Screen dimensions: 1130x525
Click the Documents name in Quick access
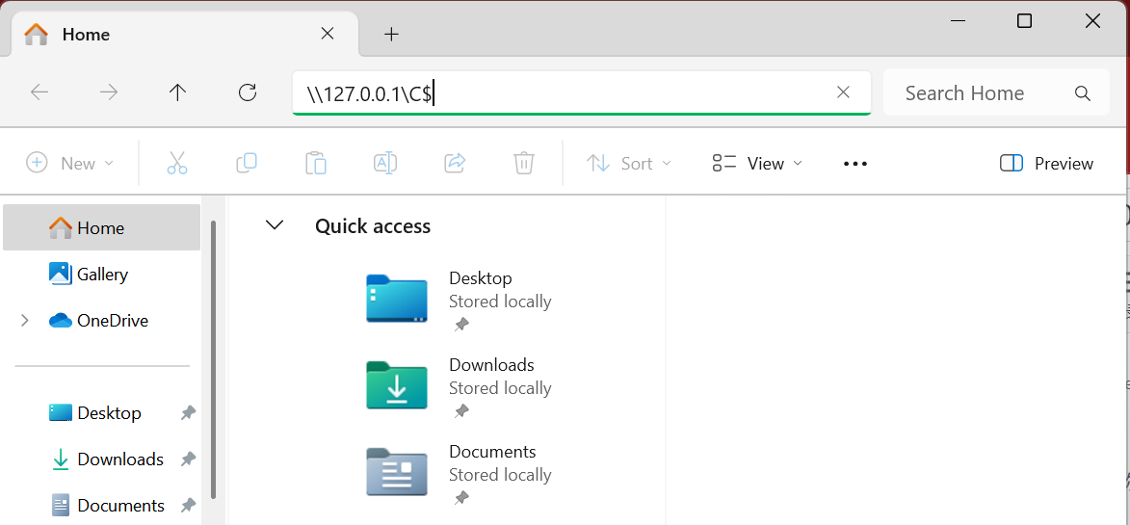click(492, 452)
